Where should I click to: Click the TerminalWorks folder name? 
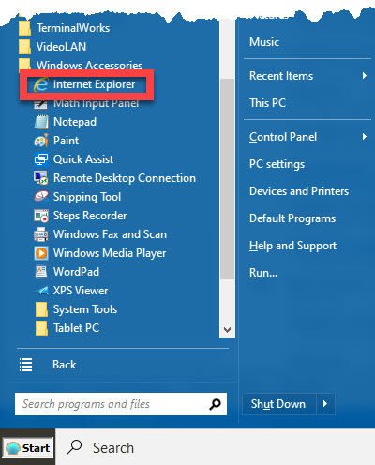pyautogui.click(x=73, y=28)
